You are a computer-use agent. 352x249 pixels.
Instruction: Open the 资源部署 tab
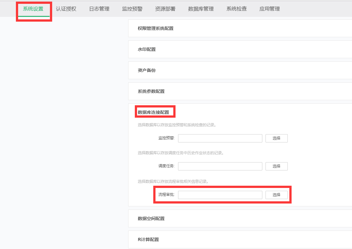point(165,9)
